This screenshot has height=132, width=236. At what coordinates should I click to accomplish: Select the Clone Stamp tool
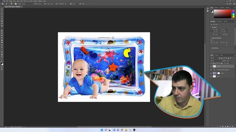point(2,31)
